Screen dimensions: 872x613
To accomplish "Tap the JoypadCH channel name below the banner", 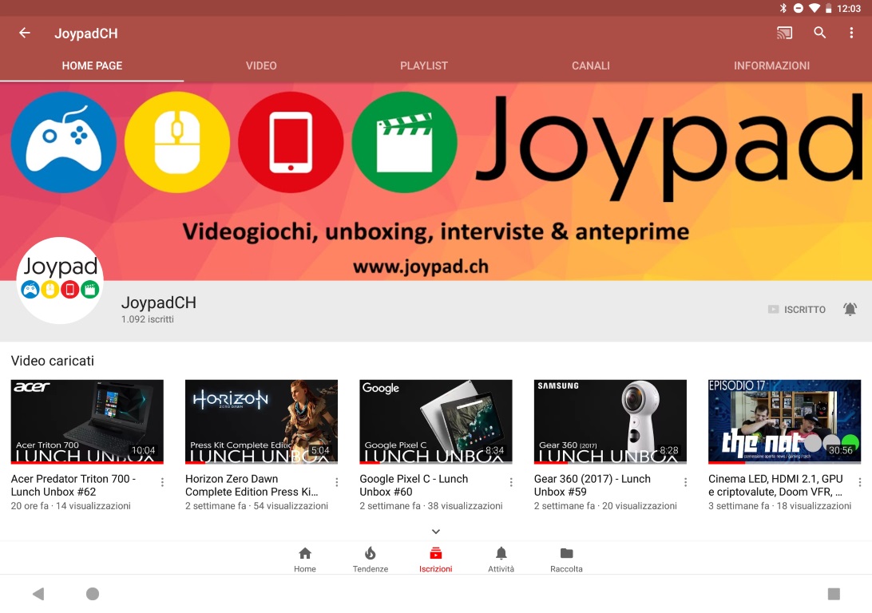I will click(158, 303).
